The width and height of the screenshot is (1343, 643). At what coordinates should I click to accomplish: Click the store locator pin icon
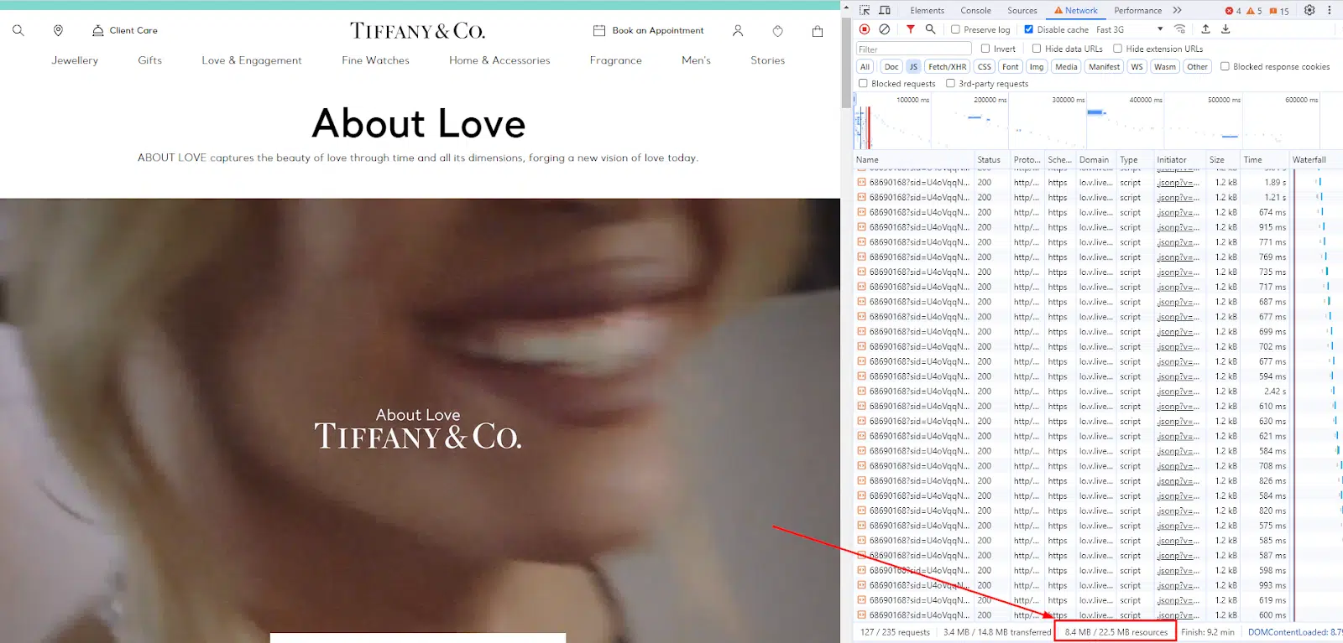(x=58, y=30)
